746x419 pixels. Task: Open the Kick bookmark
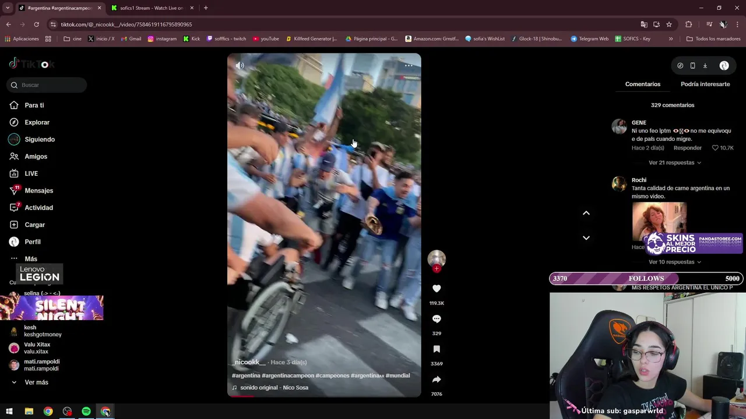click(192, 39)
